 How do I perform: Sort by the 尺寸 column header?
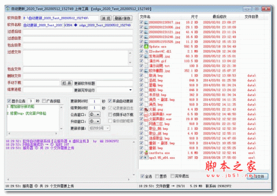click(x=194, y=17)
